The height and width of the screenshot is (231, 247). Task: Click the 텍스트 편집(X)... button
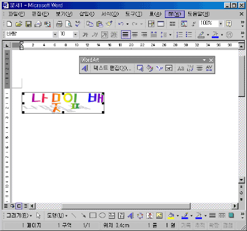(x=112, y=68)
